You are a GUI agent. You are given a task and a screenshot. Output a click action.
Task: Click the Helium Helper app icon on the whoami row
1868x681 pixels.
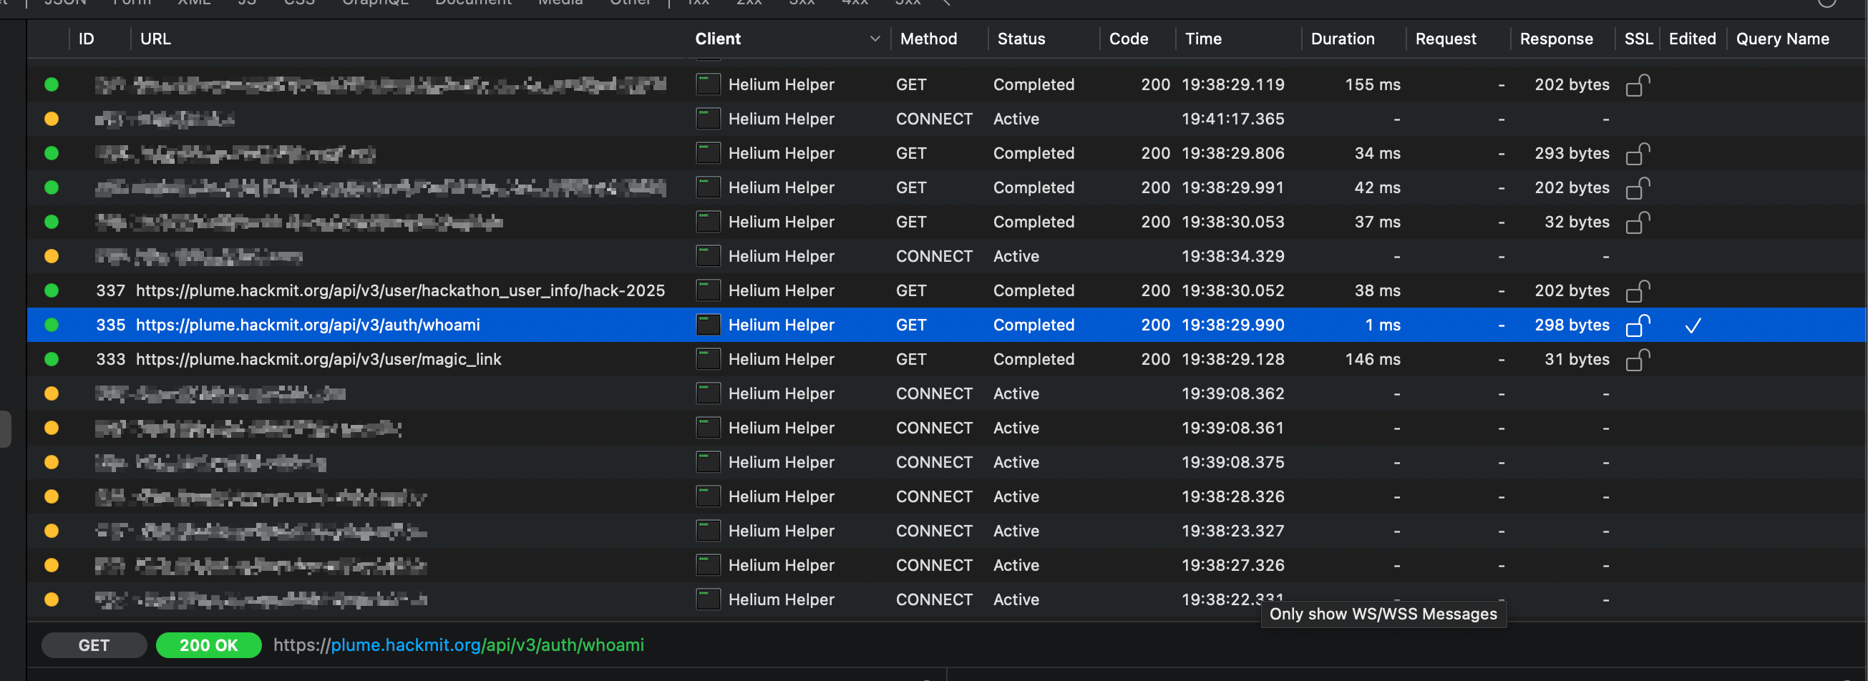tap(707, 325)
